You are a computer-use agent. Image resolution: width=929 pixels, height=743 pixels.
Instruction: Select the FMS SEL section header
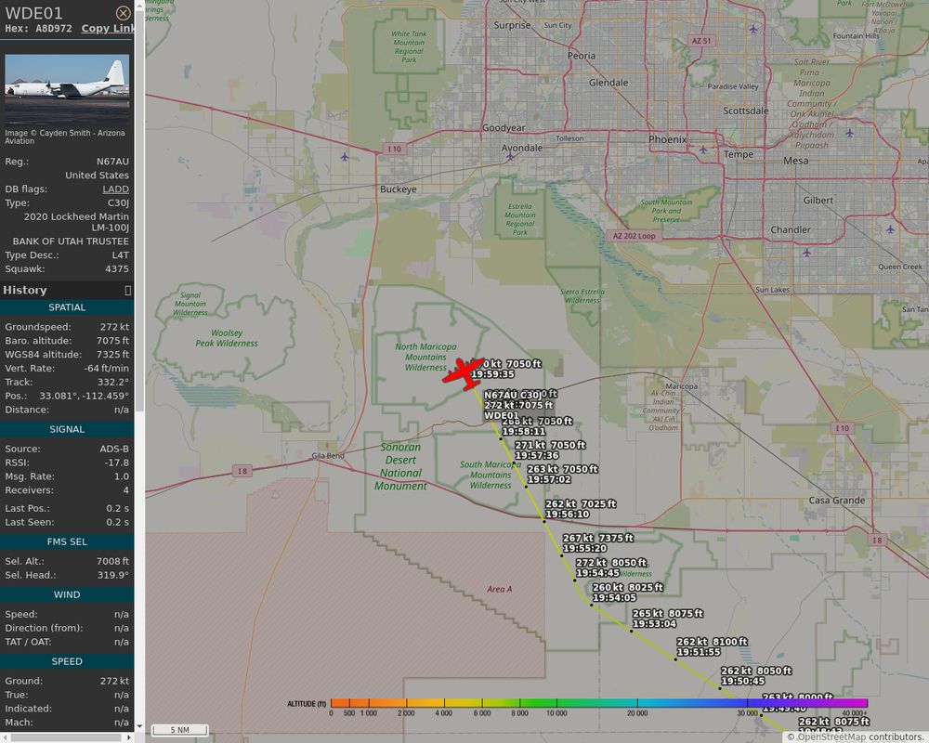(67, 541)
